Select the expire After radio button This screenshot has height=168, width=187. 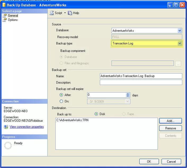point(61,95)
